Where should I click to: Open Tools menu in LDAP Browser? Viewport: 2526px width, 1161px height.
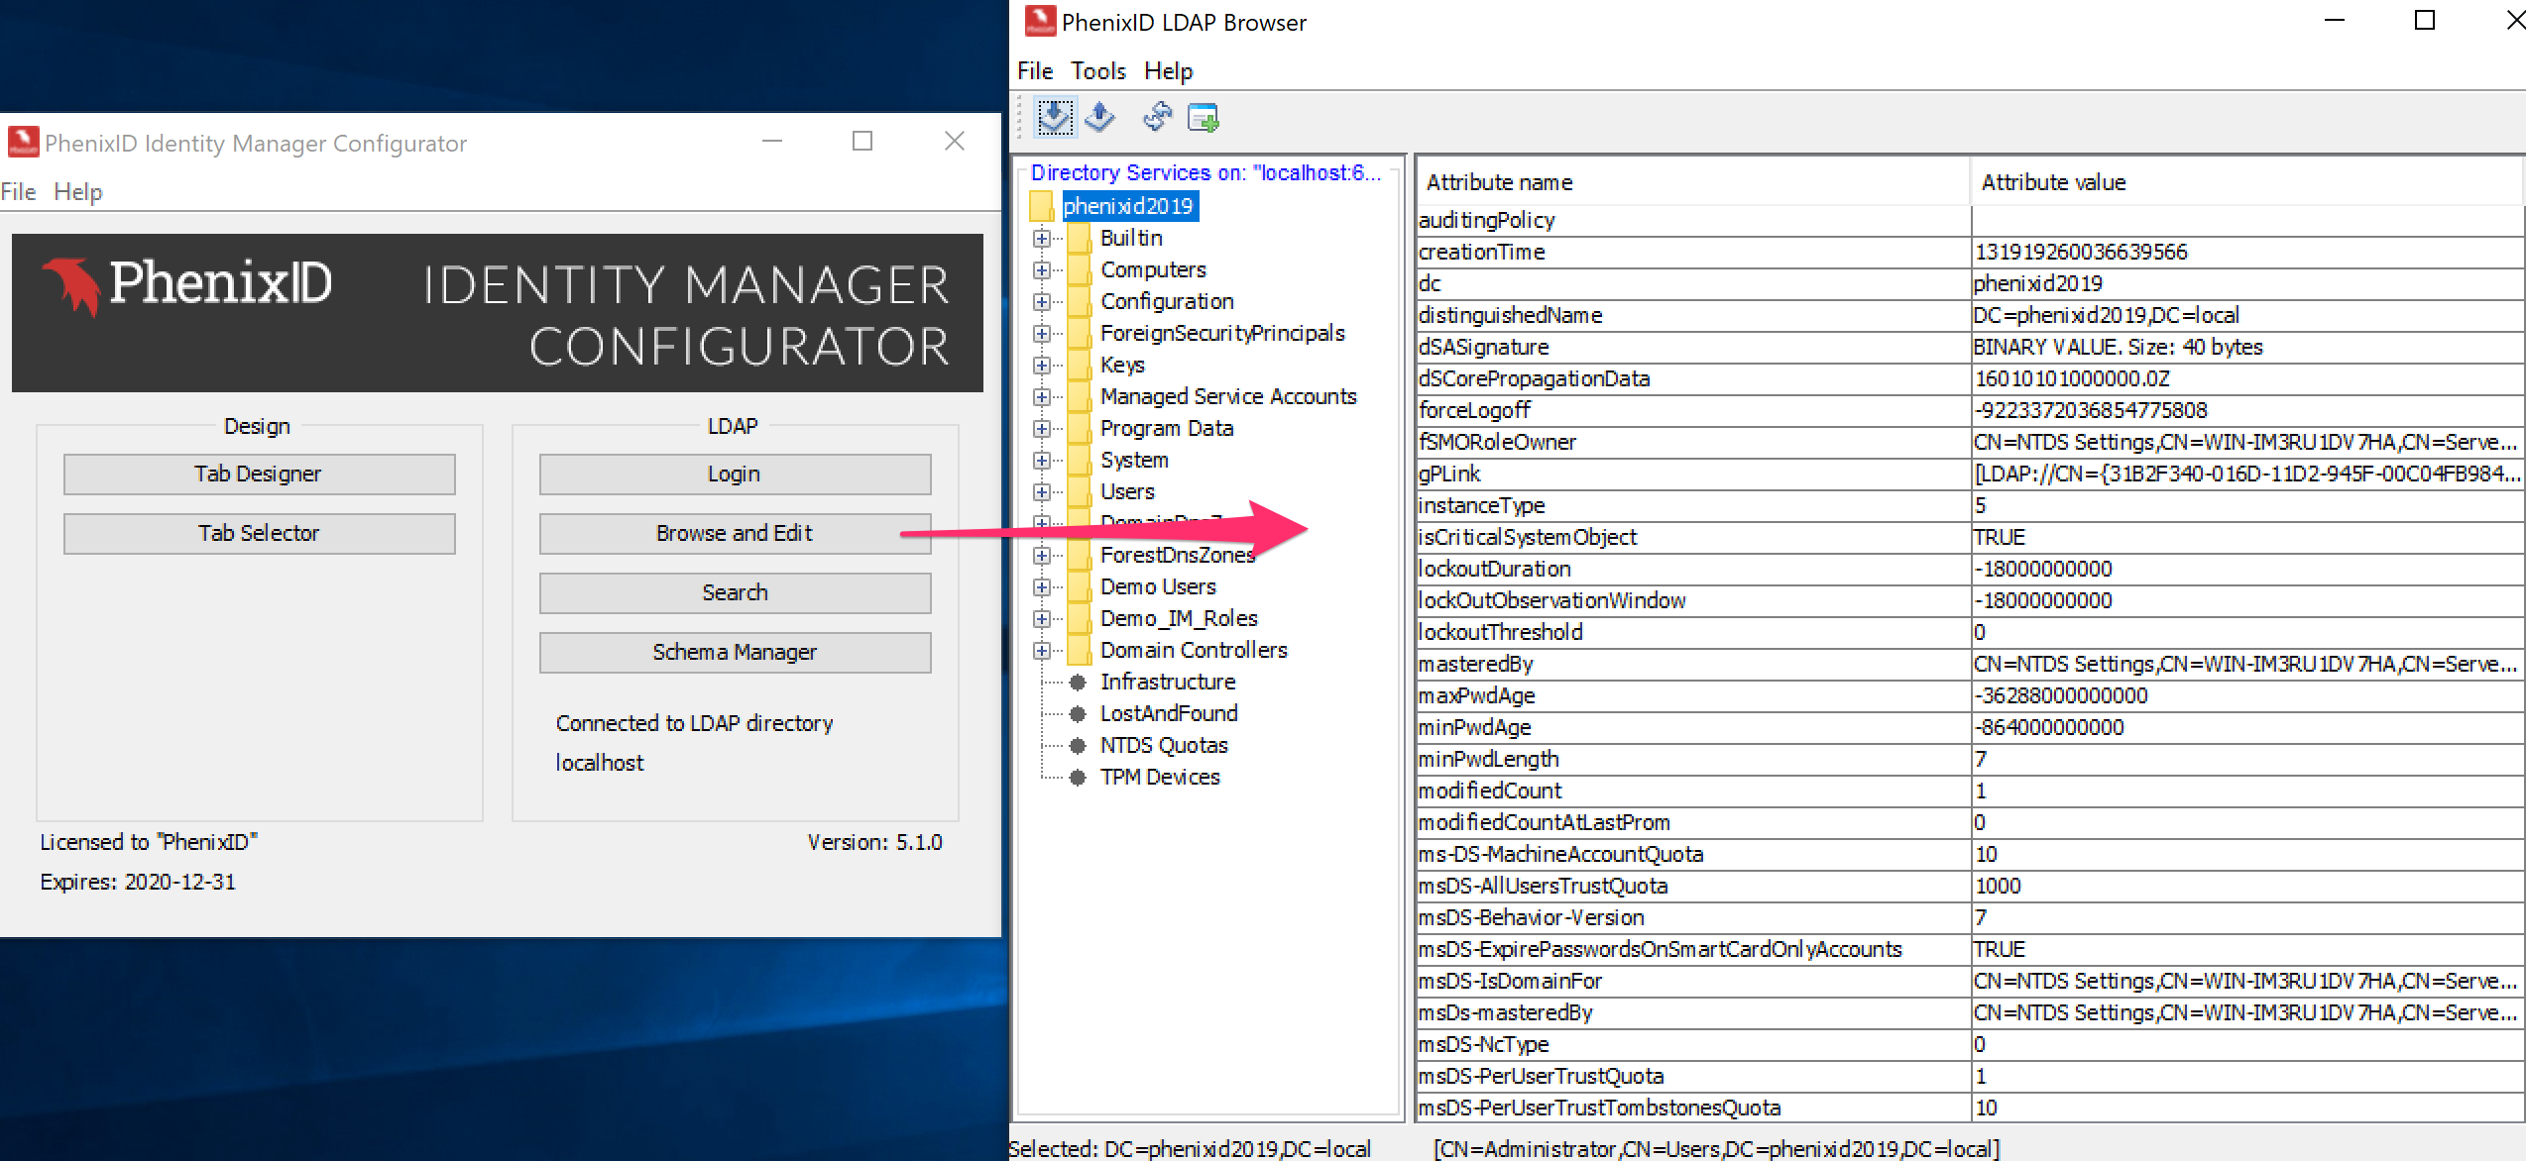(1097, 71)
